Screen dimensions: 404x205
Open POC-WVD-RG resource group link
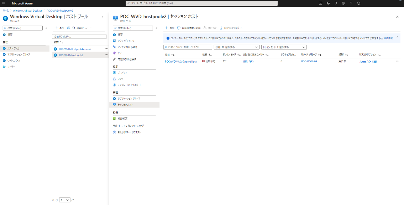pos(309,62)
